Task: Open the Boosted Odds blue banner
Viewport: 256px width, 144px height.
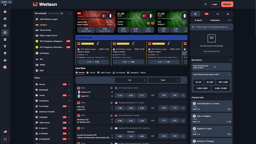Action: [131, 37]
